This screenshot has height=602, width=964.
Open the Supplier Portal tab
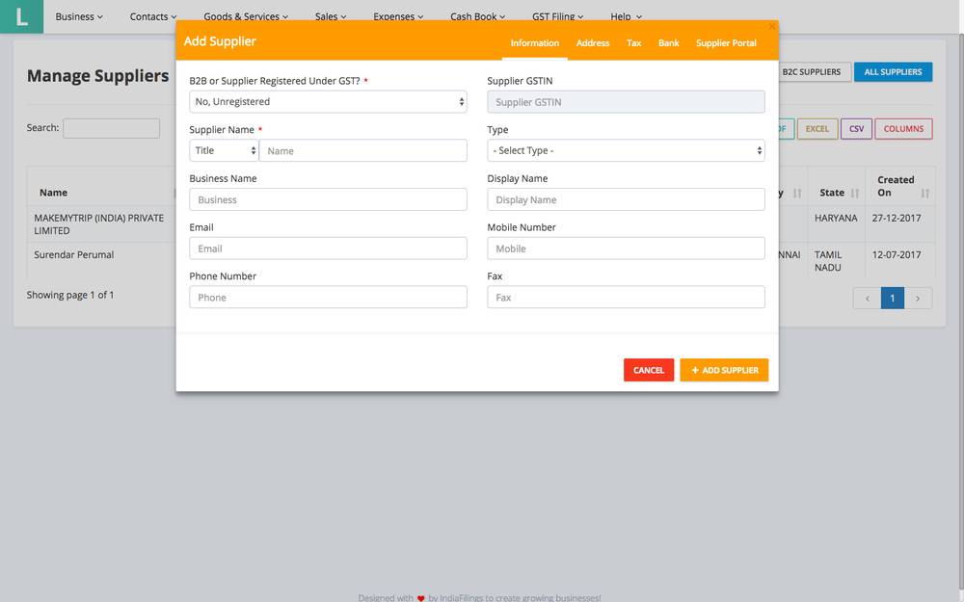click(726, 42)
